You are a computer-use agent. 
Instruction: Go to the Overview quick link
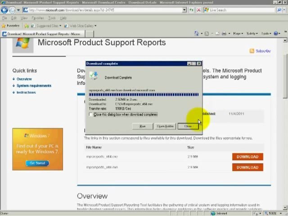point(24,79)
